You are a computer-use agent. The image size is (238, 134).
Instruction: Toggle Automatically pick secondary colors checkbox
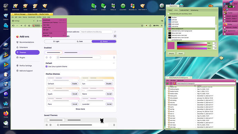tap(168, 14)
